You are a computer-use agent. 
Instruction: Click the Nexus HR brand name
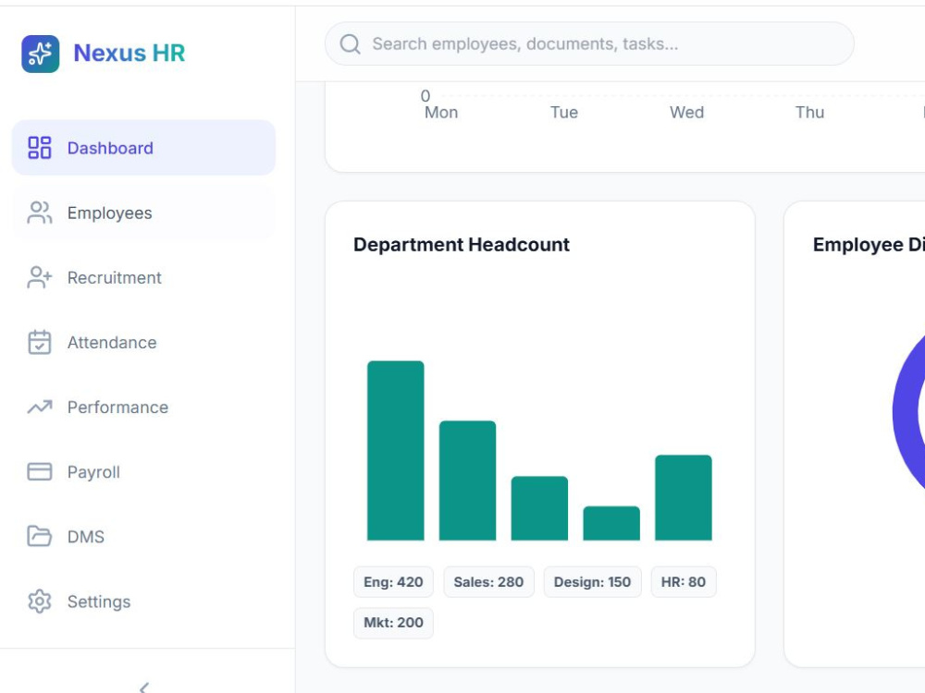129,53
